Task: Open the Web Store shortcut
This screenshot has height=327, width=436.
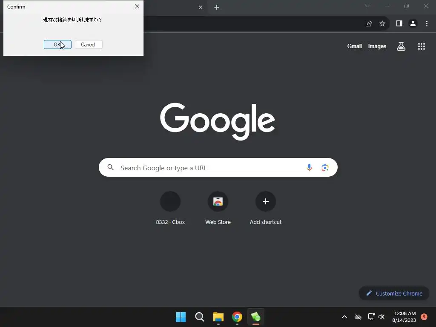Action: [218, 208]
